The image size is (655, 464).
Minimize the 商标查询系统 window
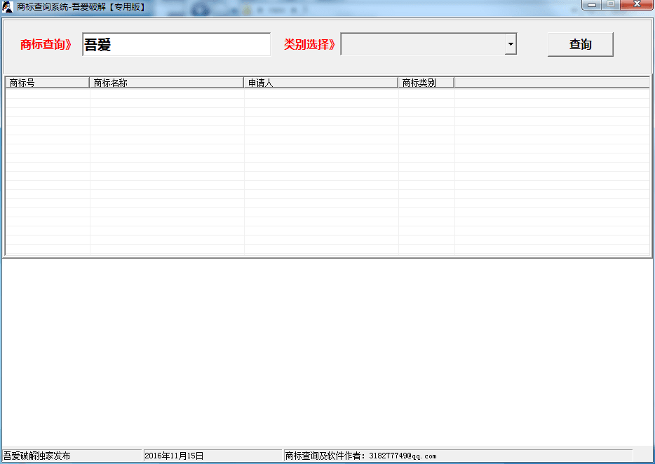click(592, 5)
